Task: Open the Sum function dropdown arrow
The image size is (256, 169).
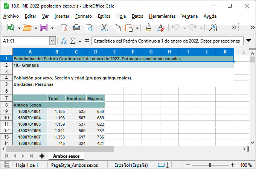Action: 80,41
